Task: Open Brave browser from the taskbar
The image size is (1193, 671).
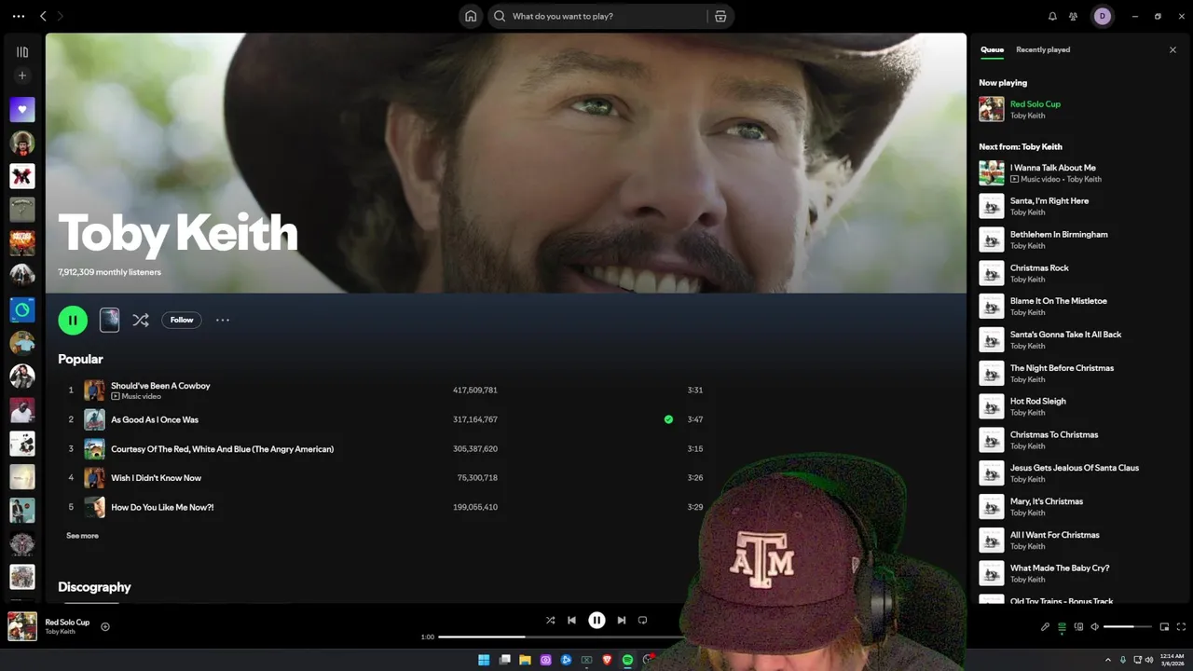Action: 607,660
